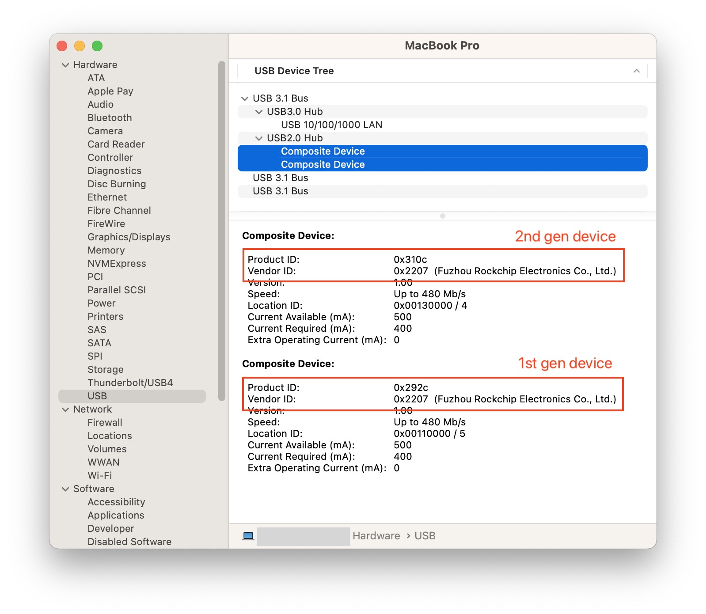Click the USB Device Tree column header

click(x=442, y=71)
